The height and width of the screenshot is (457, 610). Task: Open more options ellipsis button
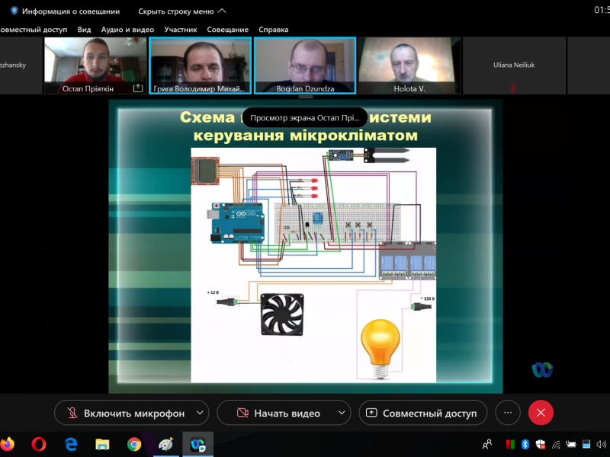(508, 413)
